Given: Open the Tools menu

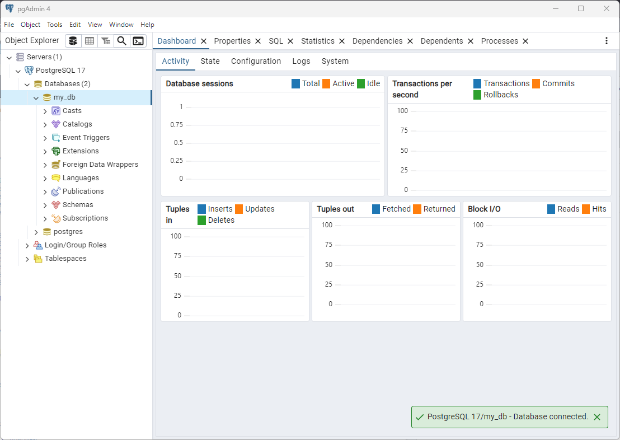Looking at the screenshot, I should pyautogui.click(x=55, y=25).
